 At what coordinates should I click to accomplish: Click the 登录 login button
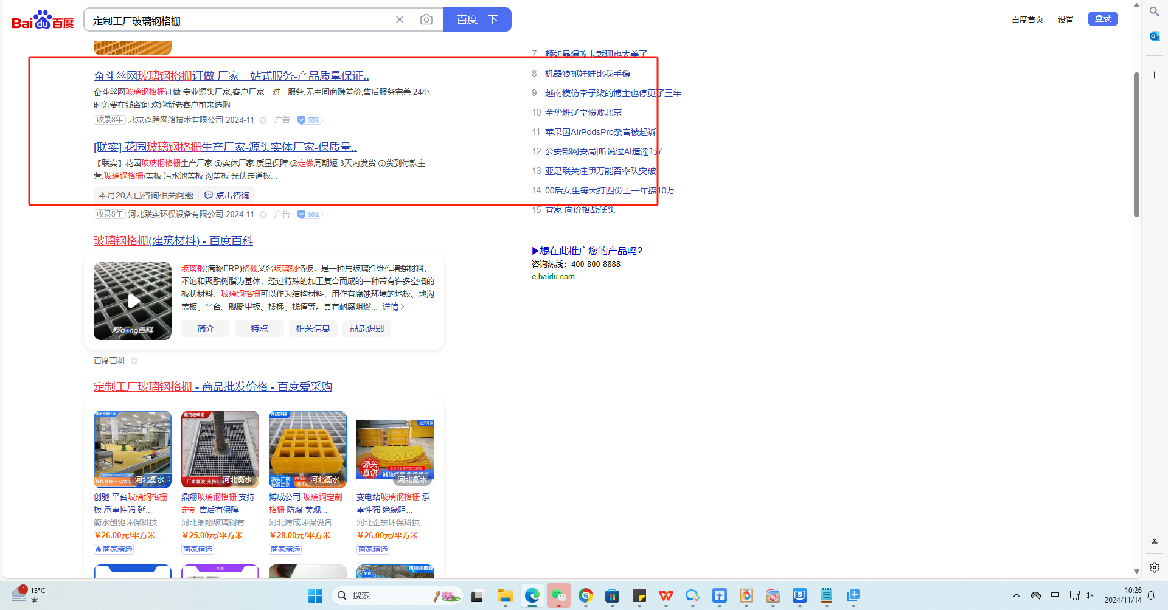[x=1102, y=19]
